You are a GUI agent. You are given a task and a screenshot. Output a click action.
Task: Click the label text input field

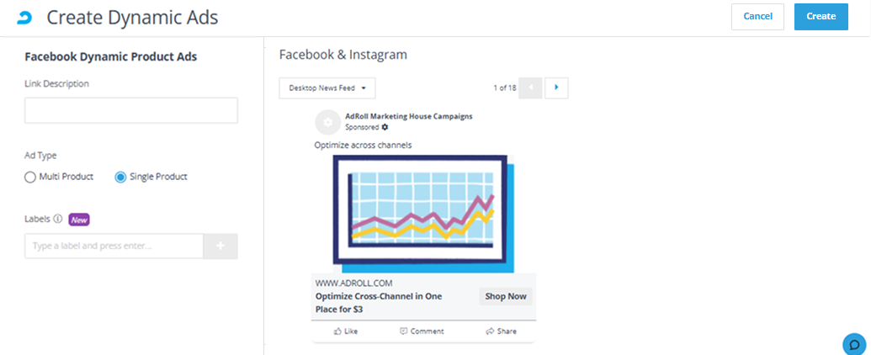[114, 246]
